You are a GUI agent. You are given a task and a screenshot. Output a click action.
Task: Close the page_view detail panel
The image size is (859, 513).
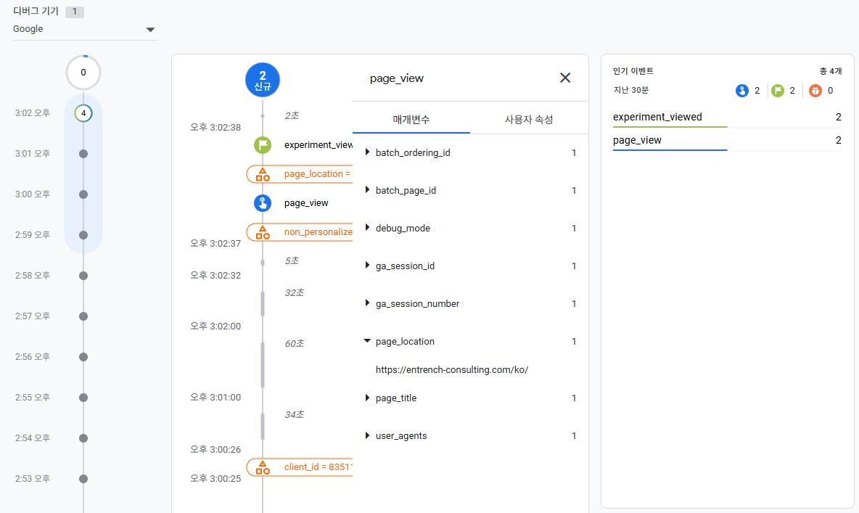pyautogui.click(x=565, y=78)
